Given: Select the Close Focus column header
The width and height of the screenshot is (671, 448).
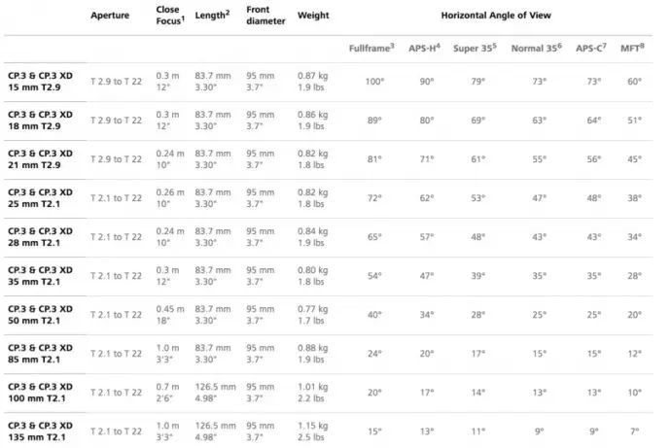Looking at the screenshot, I should (x=170, y=16).
